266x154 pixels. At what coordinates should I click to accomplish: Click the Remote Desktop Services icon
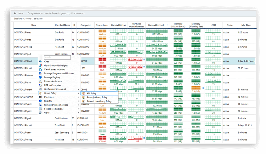coord(40,105)
